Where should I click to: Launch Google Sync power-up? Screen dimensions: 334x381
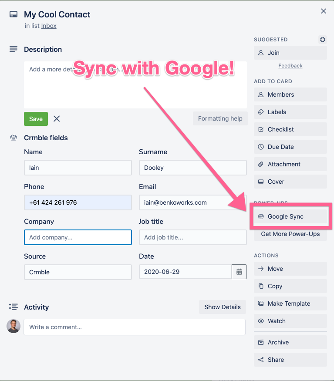pyautogui.click(x=290, y=216)
